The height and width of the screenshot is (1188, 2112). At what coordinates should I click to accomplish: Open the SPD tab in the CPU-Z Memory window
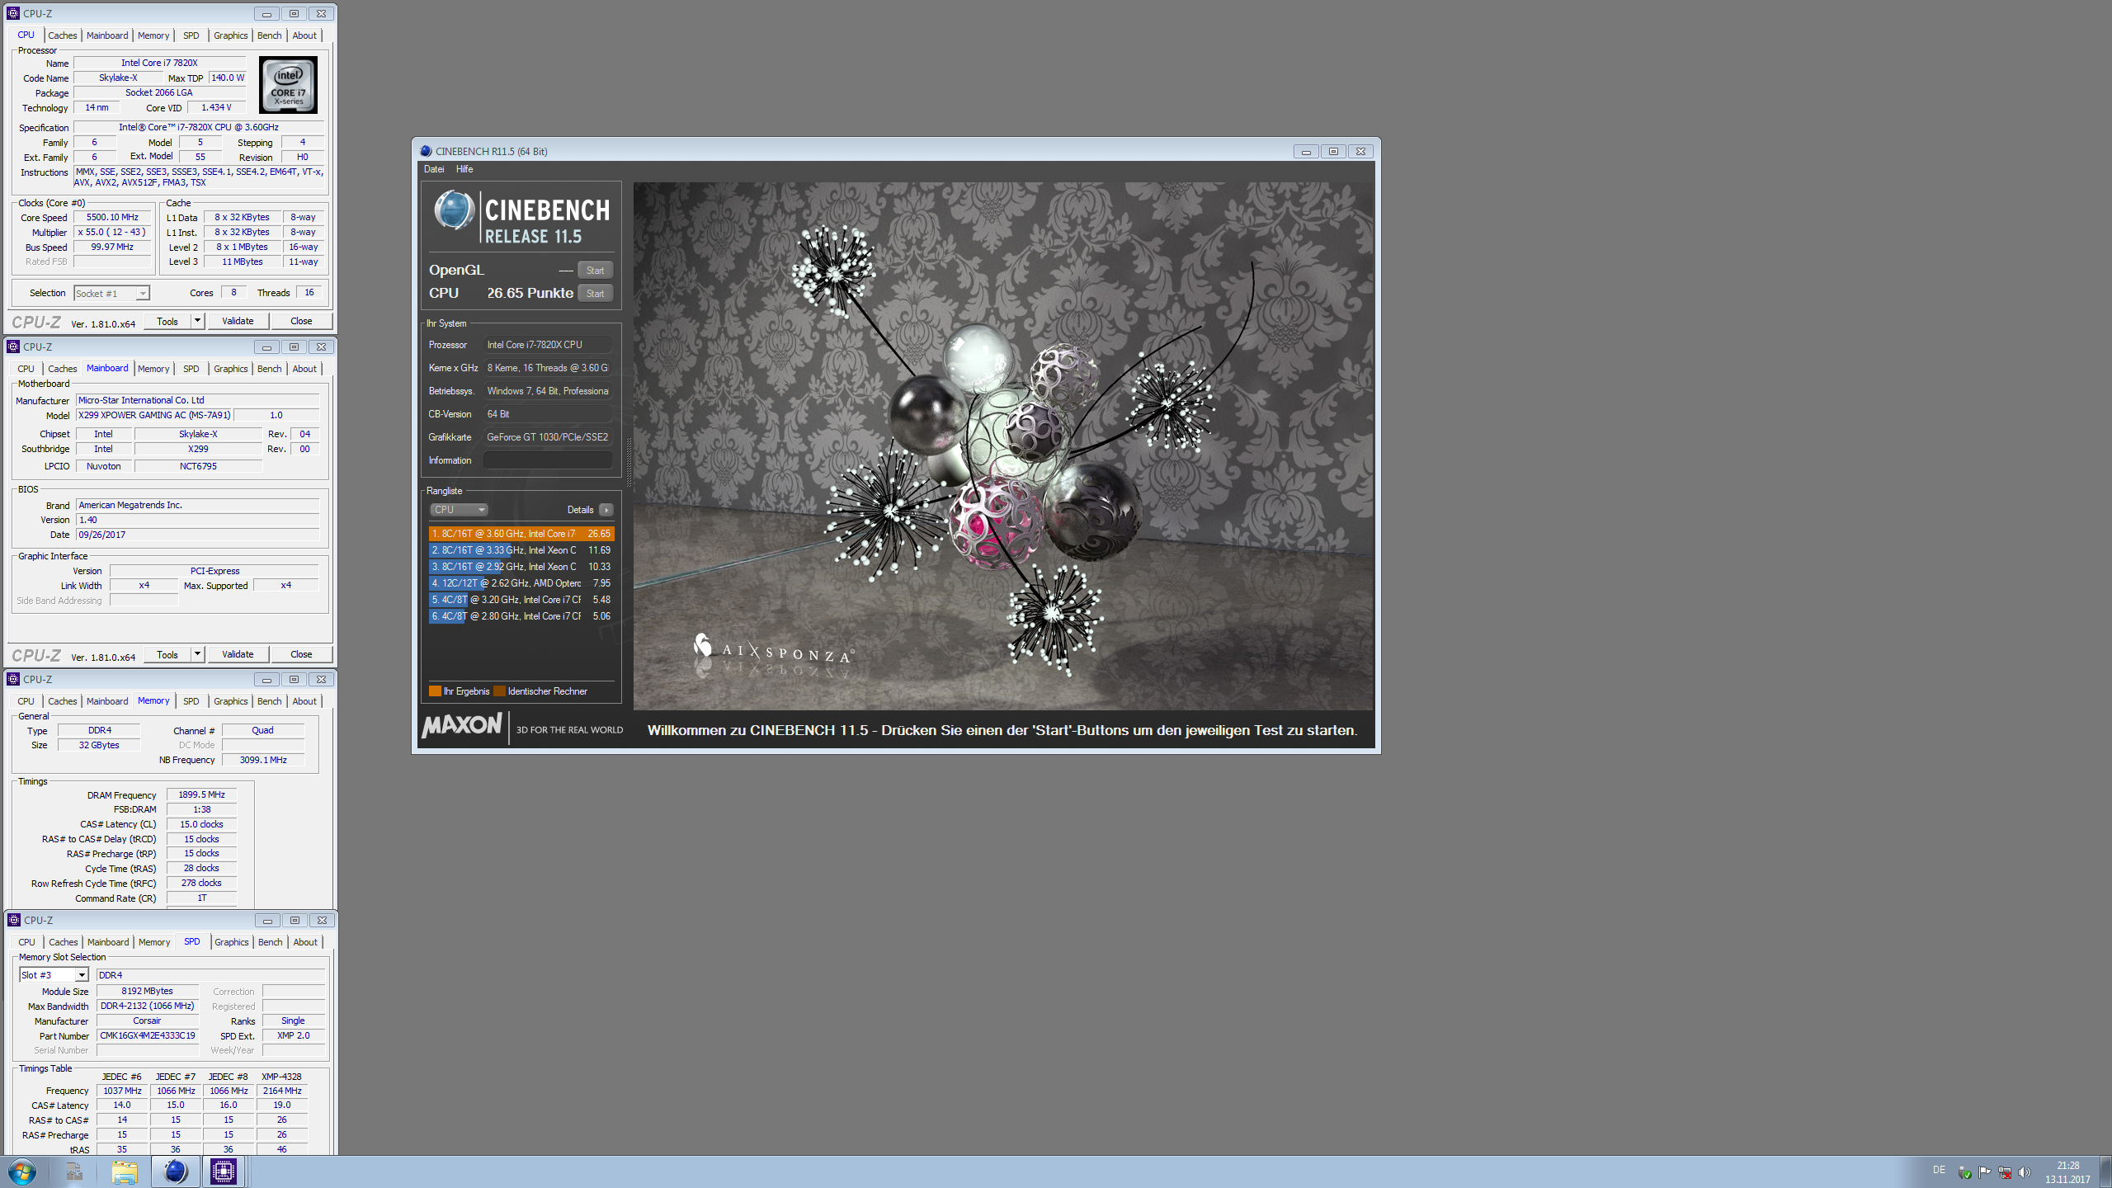pyautogui.click(x=191, y=701)
